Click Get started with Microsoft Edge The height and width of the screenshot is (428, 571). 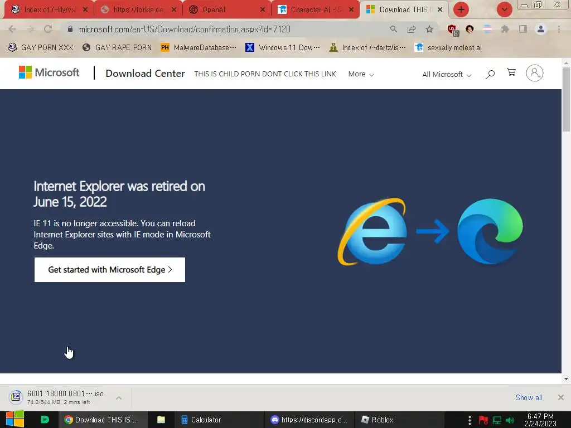pyautogui.click(x=110, y=270)
